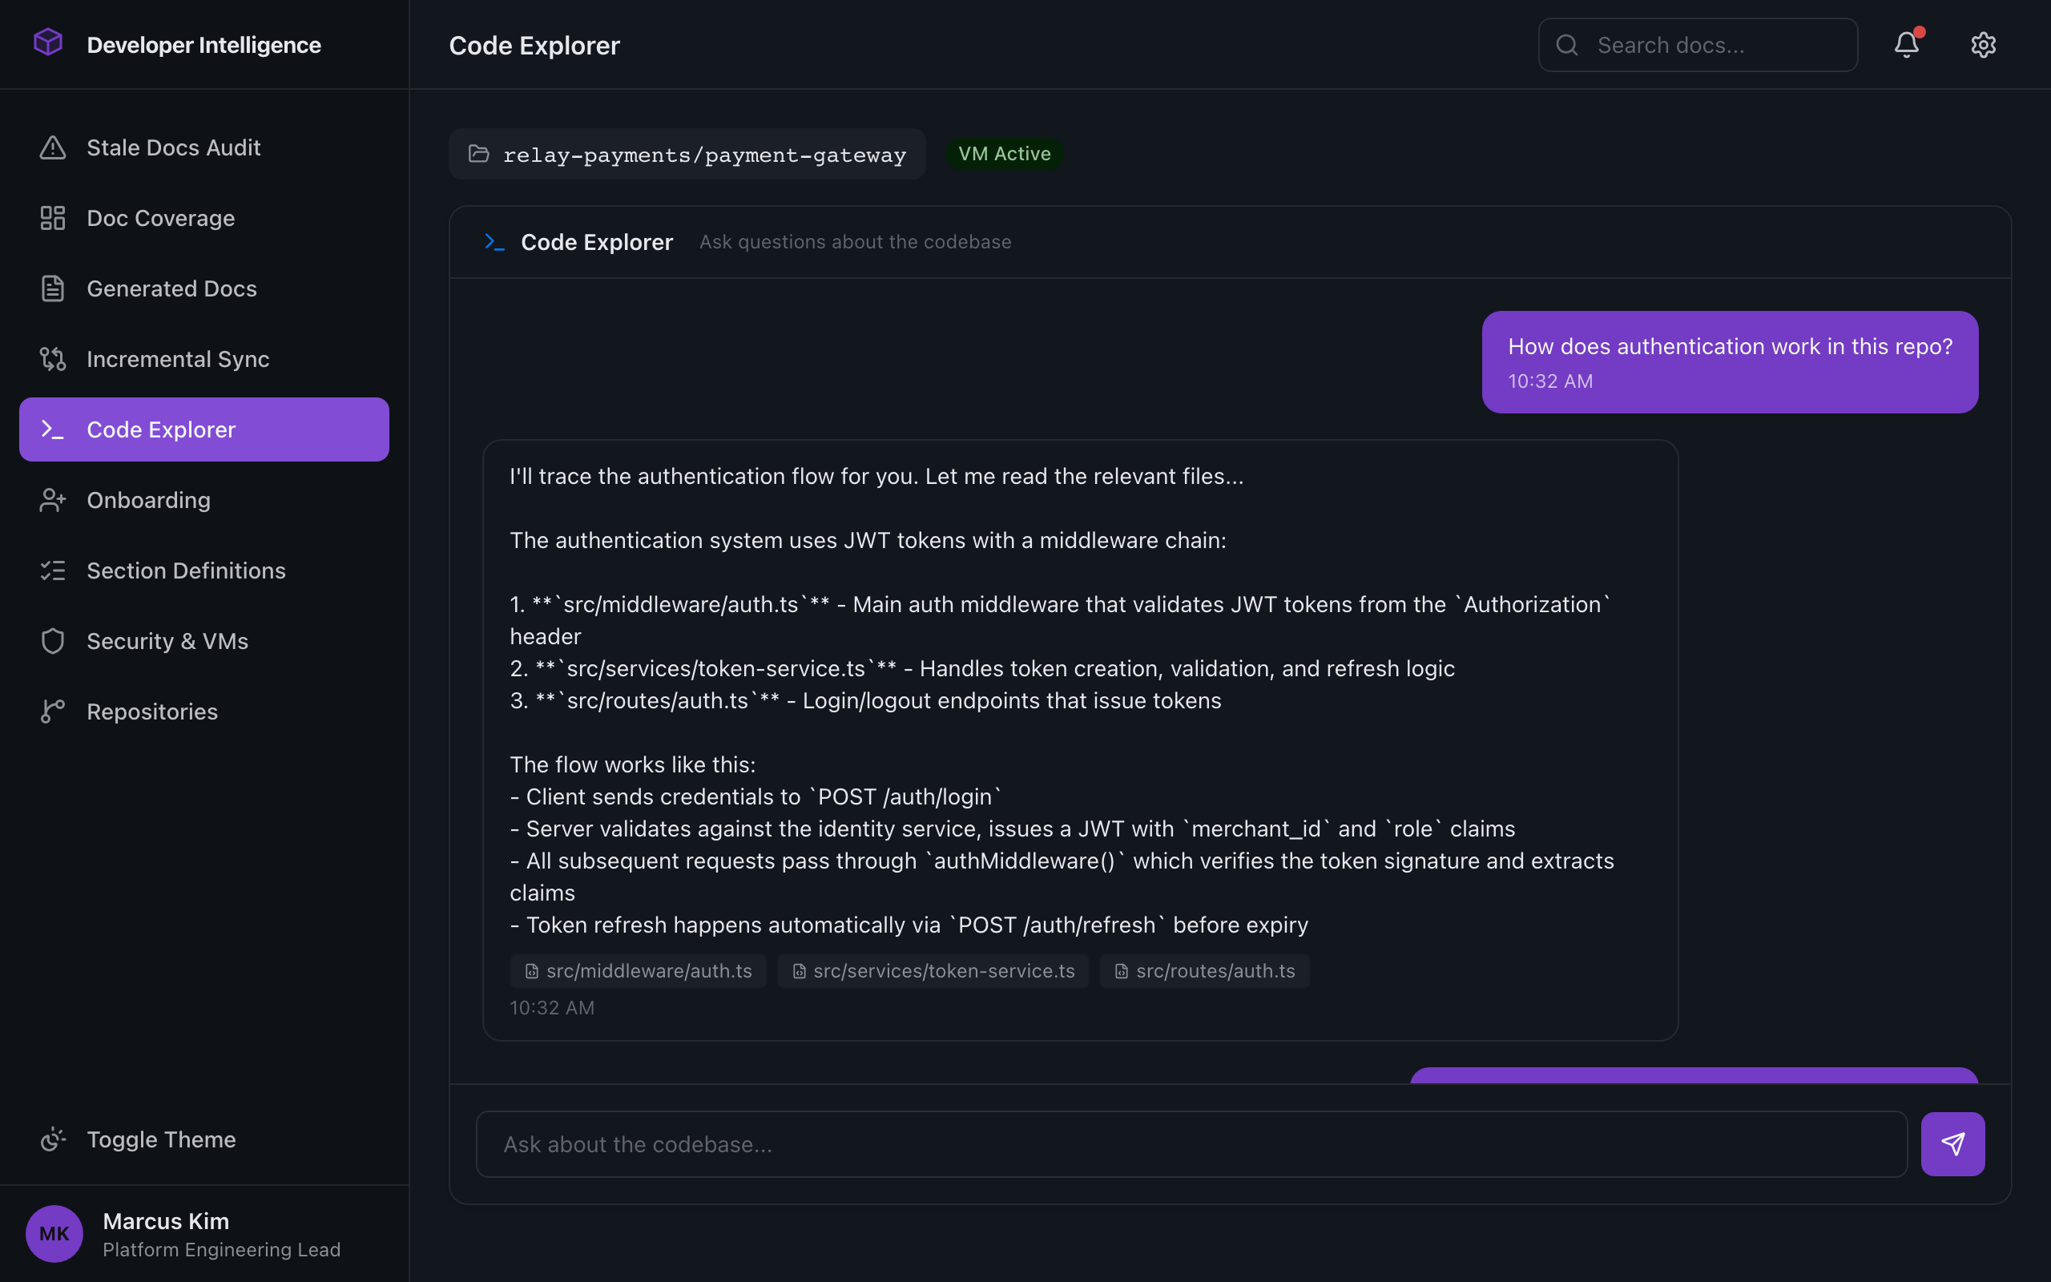Send the chat message
This screenshot has width=2051, height=1282.
1952,1143
